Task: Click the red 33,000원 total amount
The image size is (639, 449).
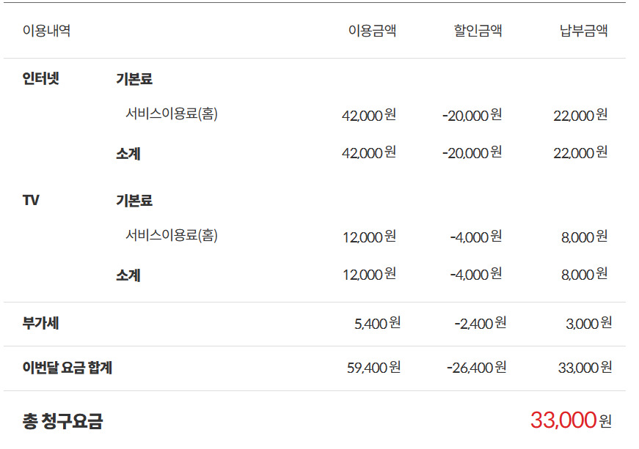Action: click(571, 420)
